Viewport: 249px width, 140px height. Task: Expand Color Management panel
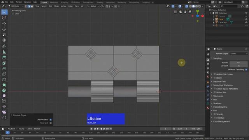tap(221, 121)
